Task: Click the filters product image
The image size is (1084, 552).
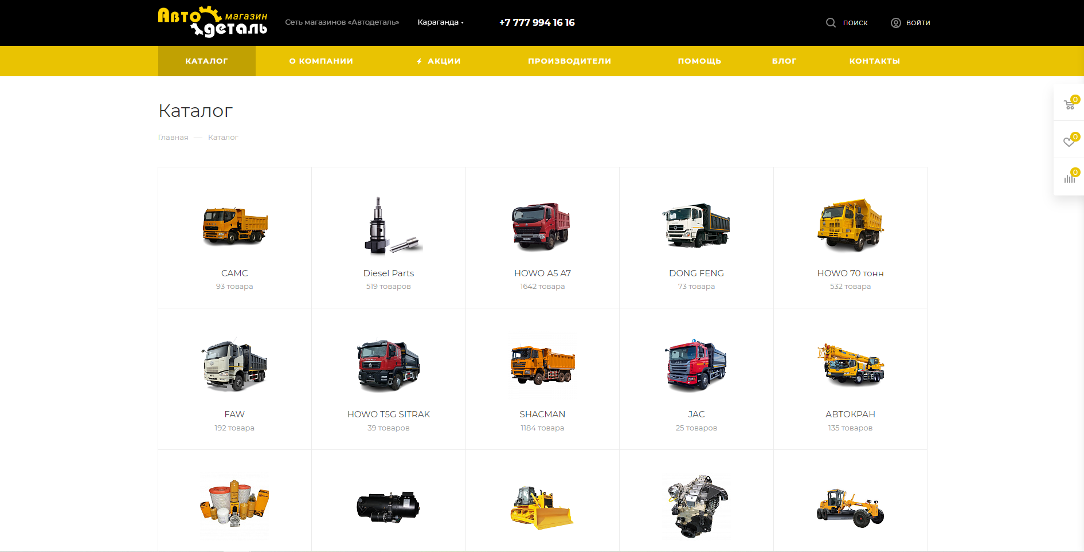Action: click(x=234, y=504)
